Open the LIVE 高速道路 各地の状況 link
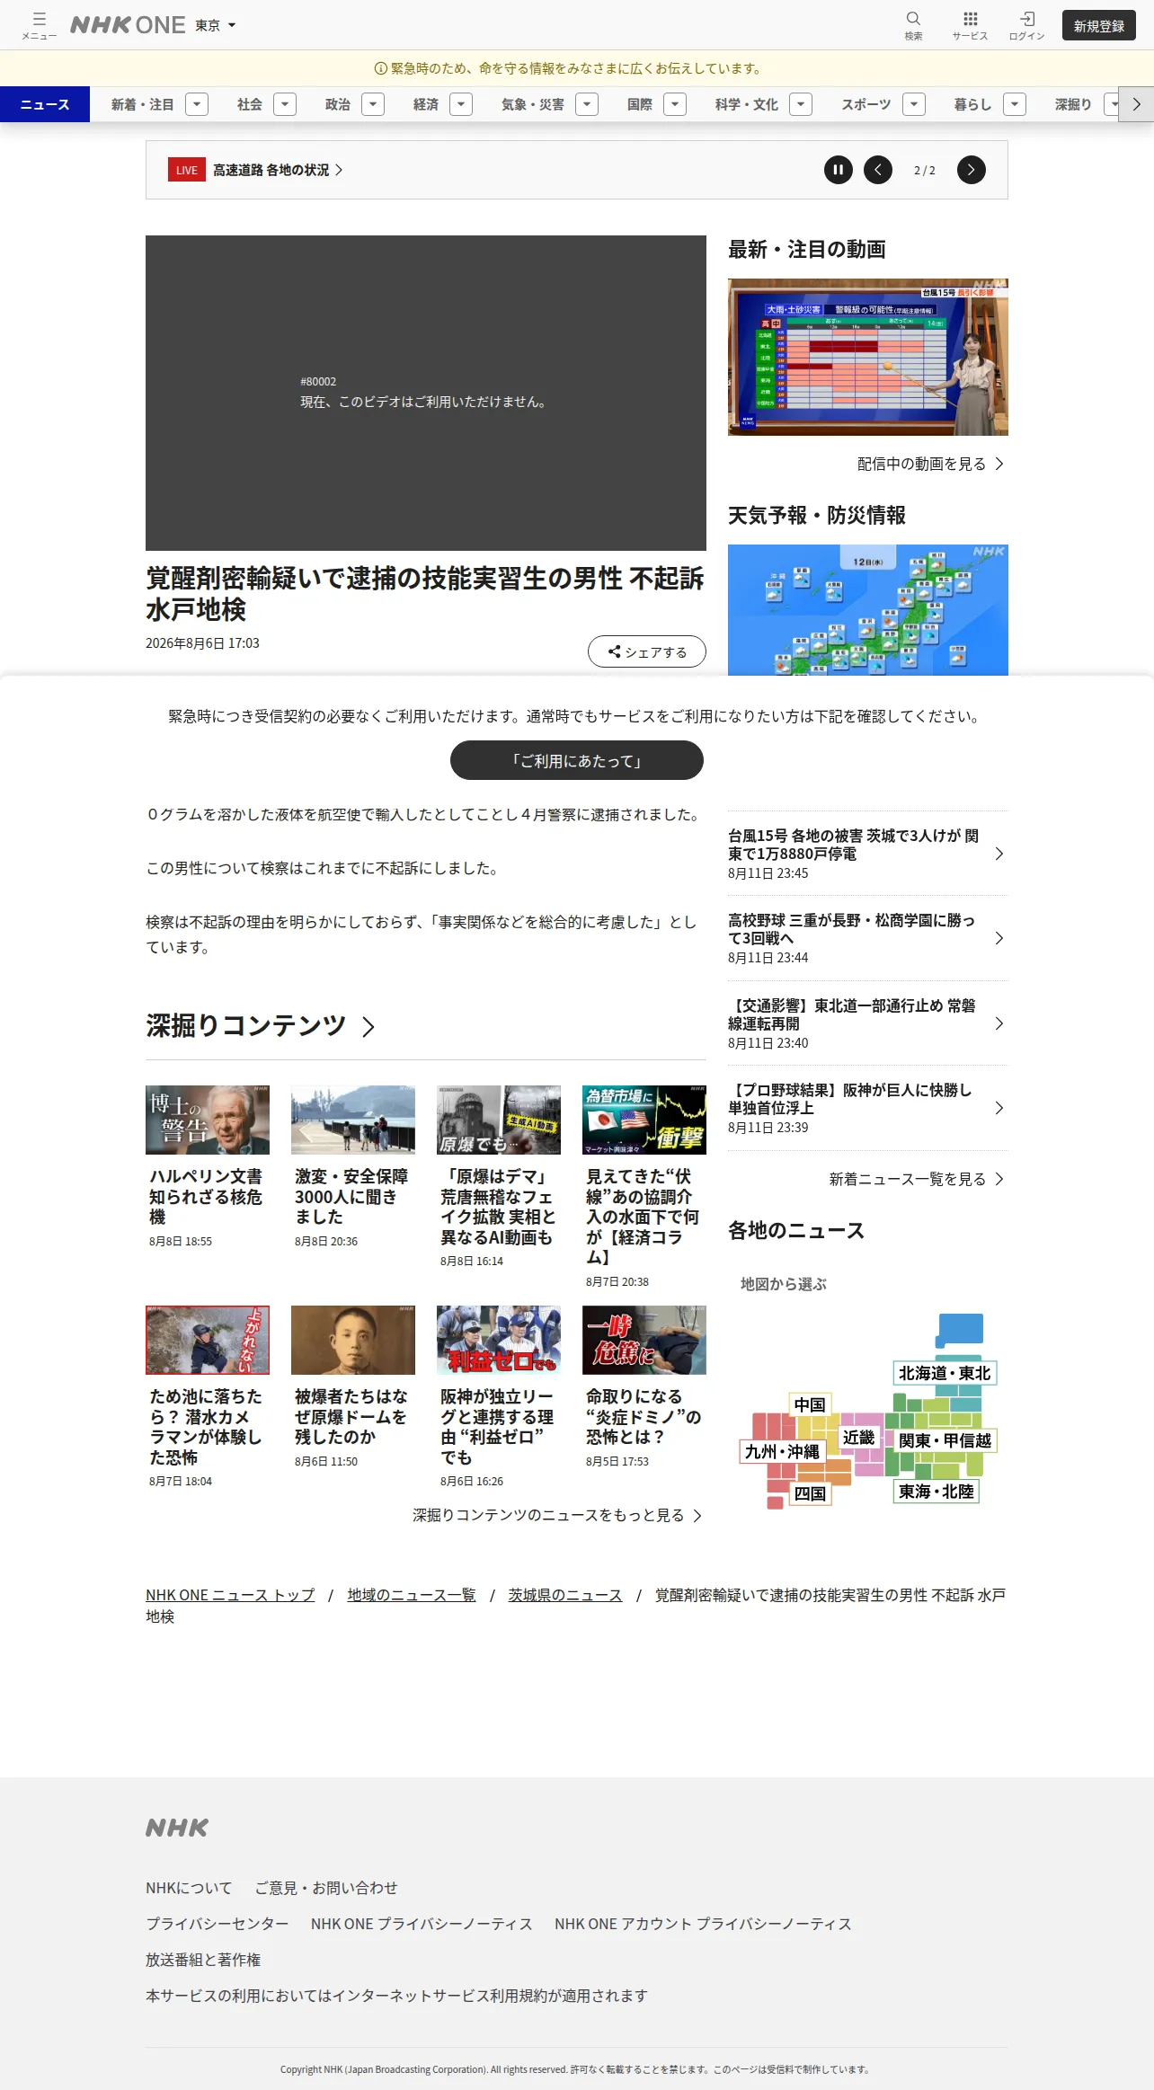 255,170
